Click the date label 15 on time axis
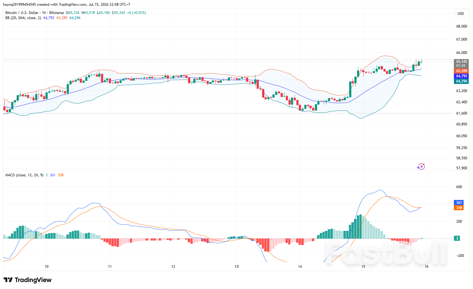The height and width of the screenshot is (289, 473). point(363,267)
